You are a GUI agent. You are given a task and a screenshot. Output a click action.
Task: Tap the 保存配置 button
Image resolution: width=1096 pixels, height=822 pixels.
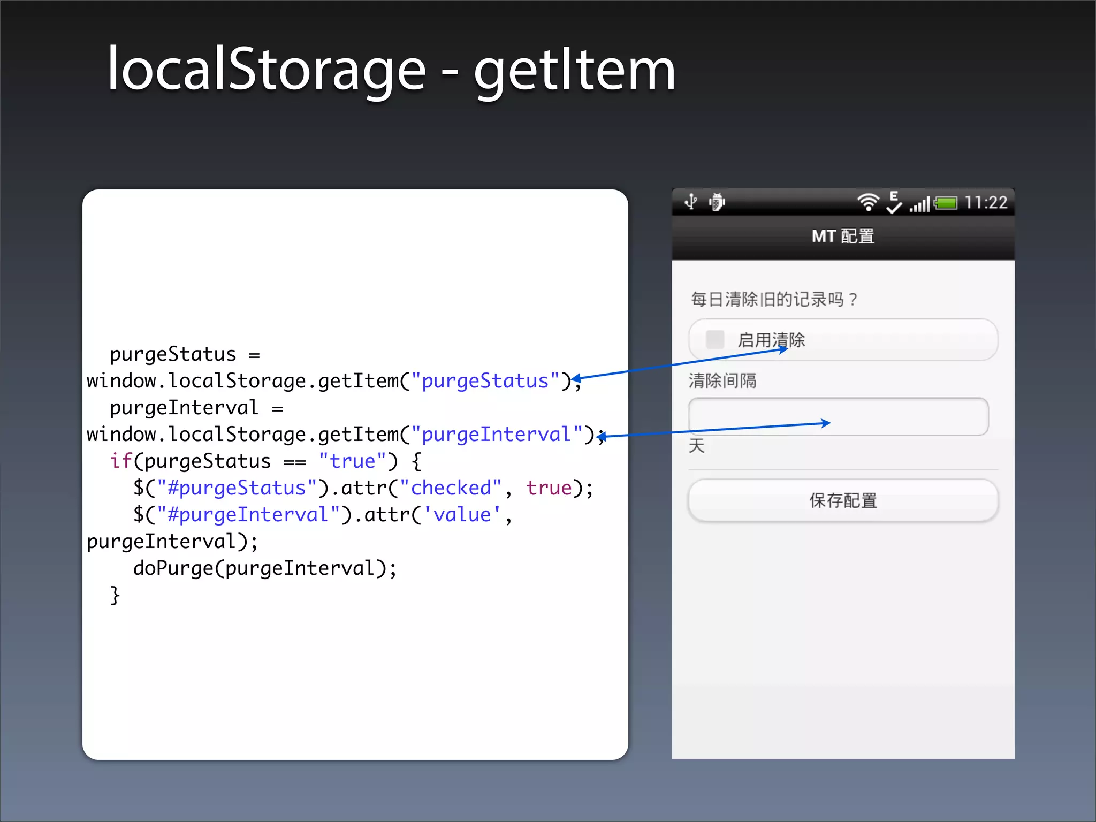[x=843, y=500]
